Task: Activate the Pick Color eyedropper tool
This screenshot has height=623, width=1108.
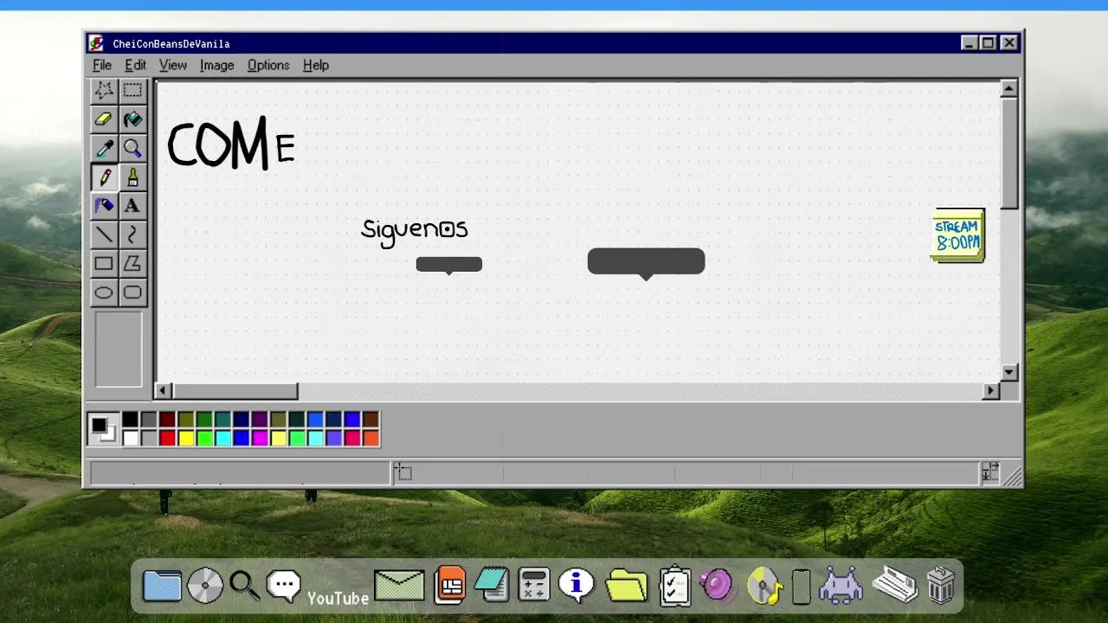Action: click(104, 148)
